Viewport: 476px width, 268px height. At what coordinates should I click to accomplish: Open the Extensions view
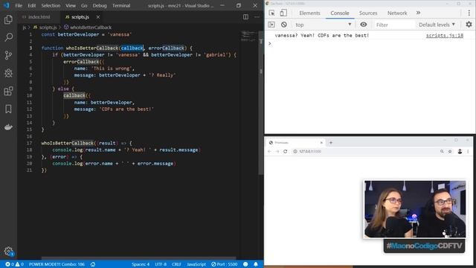click(x=8, y=91)
